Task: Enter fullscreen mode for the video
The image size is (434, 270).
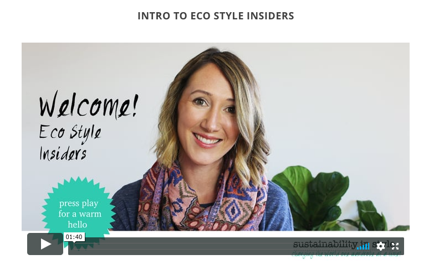Action: pos(395,246)
